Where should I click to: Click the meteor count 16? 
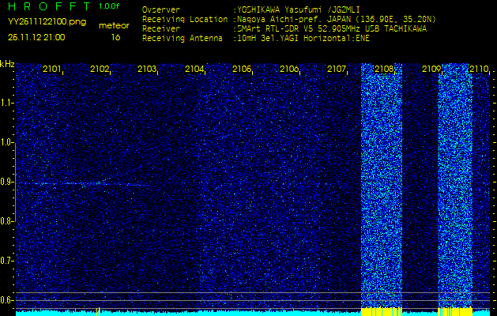(x=115, y=37)
